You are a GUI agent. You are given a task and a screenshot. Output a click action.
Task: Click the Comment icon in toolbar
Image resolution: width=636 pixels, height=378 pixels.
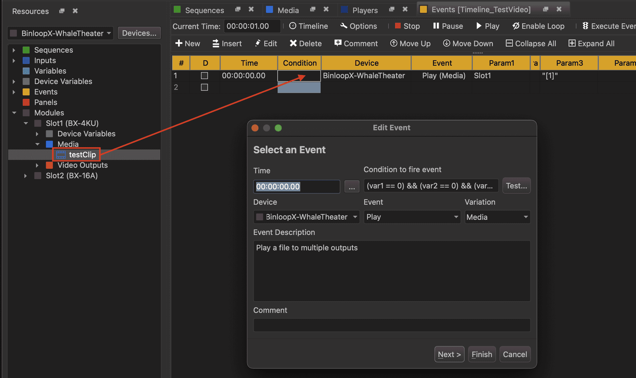point(338,43)
